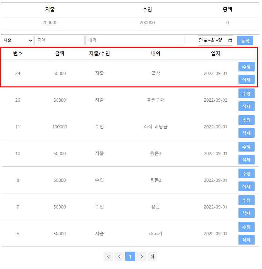Click 수정 for the 용돈2 row

tap(246, 173)
